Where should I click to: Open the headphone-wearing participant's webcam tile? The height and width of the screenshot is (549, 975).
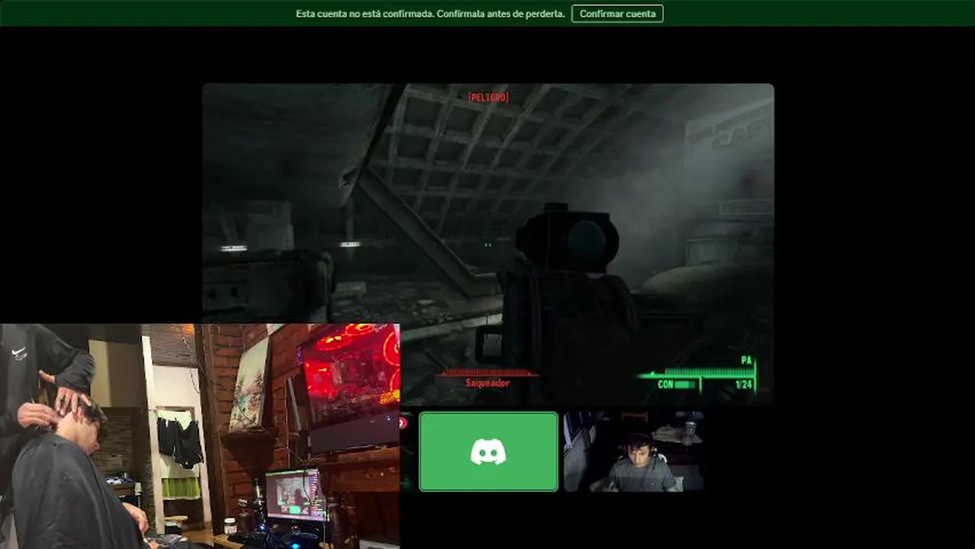[633, 451]
